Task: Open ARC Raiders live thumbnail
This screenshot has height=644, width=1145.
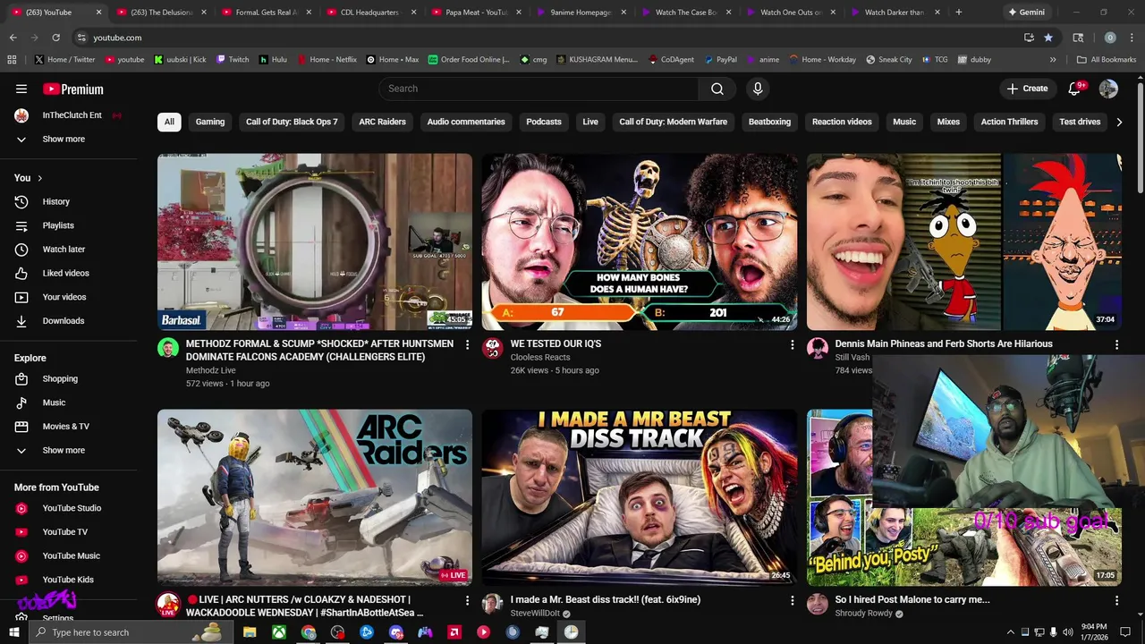Action: (x=315, y=497)
